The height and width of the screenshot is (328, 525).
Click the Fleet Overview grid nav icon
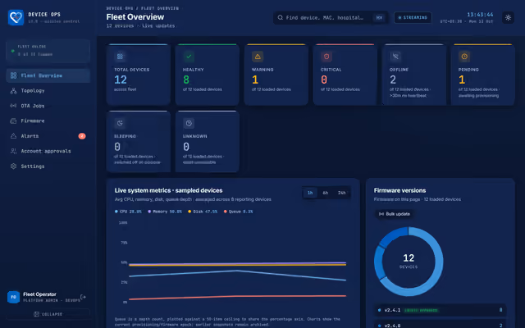click(13, 75)
